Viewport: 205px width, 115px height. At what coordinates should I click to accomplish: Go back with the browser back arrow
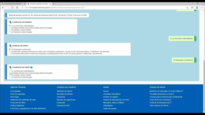pyautogui.click(x=3, y=7)
